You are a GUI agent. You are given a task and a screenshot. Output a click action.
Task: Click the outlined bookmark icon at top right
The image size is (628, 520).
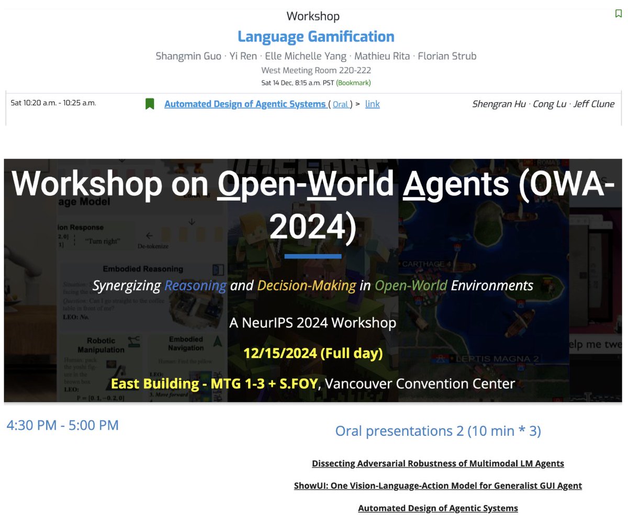pyautogui.click(x=619, y=14)
